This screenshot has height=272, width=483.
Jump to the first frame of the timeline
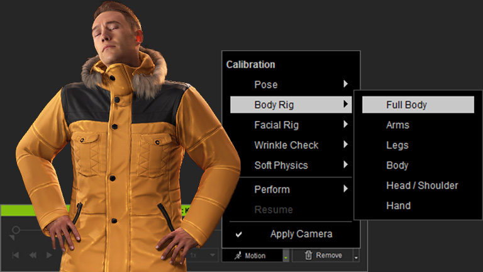16,255
